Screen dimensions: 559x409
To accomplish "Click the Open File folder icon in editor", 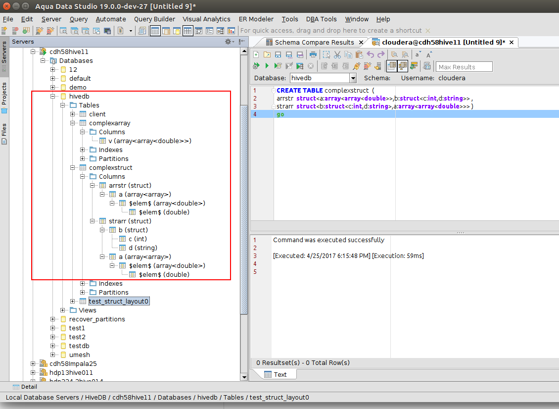I will coord(267,54).
